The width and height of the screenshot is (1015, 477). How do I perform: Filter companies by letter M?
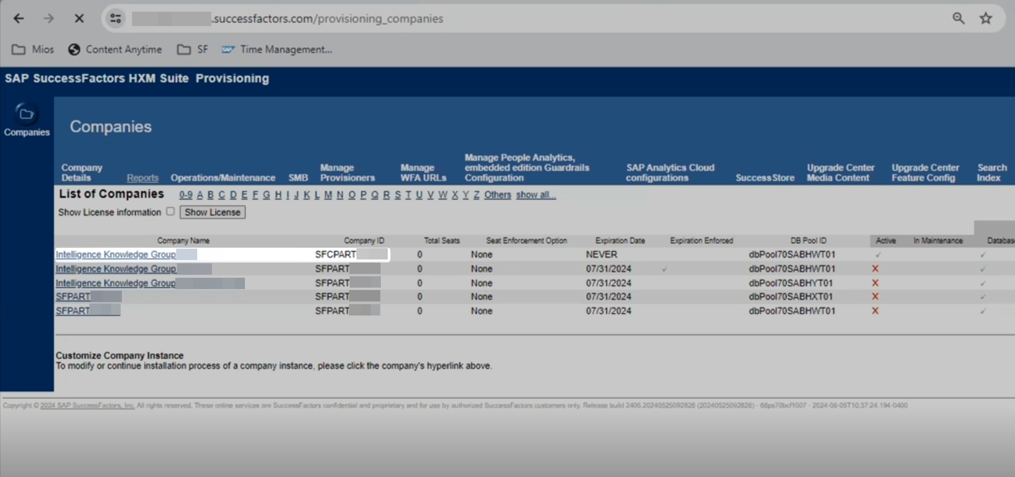coord(328,195)
